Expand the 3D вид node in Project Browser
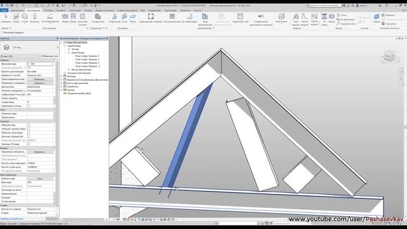The width and height of the screenshot is (407, 229). [x=69, y=49]
